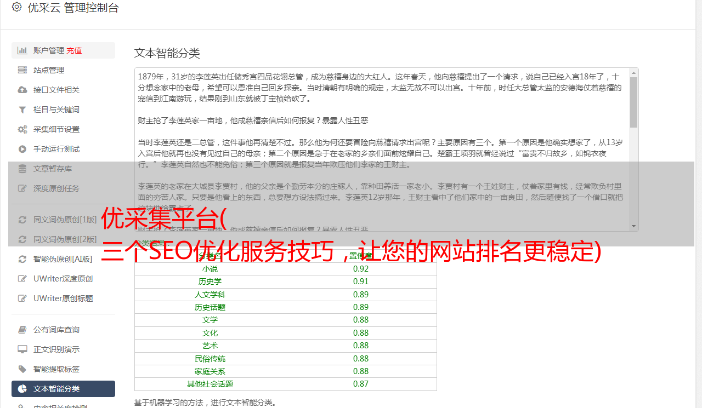Open 正文识别演示 in sidebar
Image resolution: width=702 pixels, height=408 pixels.
(63, 349)
